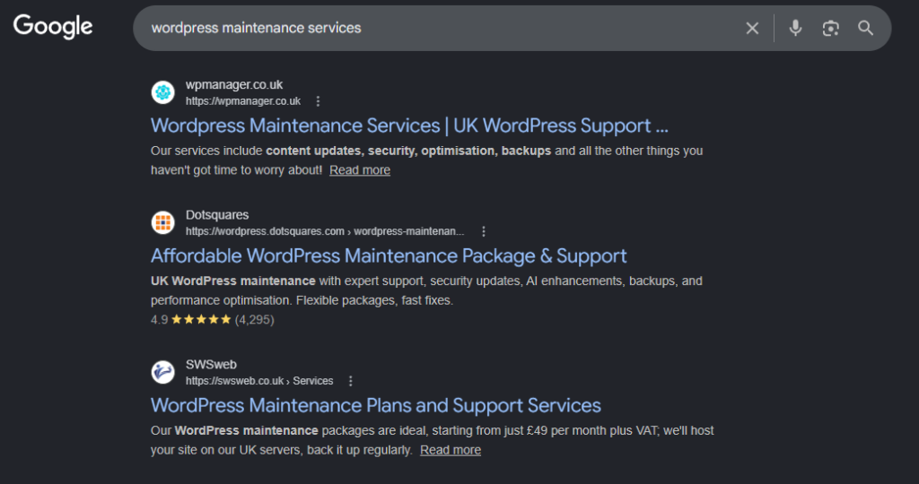Screen dimensions: 919x484
Task: Clear the search query with the X icon
Action: [752, 28]
